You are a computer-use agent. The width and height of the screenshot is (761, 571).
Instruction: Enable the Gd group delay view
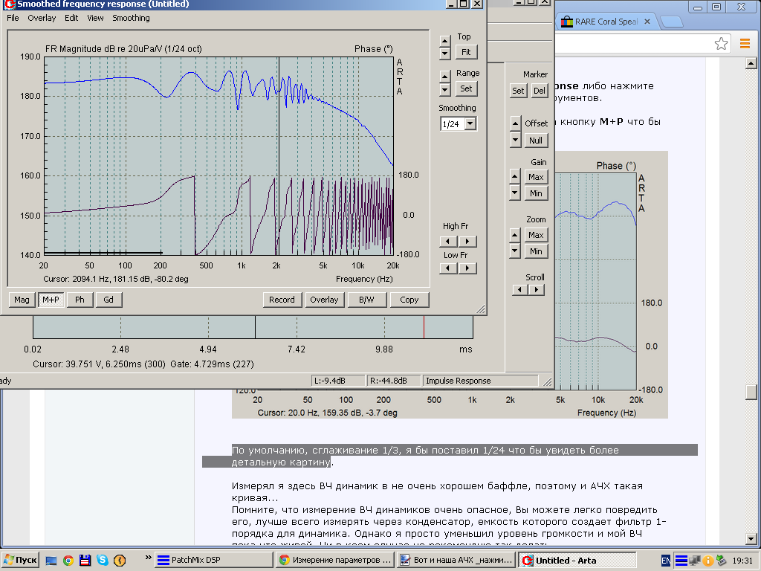[x=109, y=300]
